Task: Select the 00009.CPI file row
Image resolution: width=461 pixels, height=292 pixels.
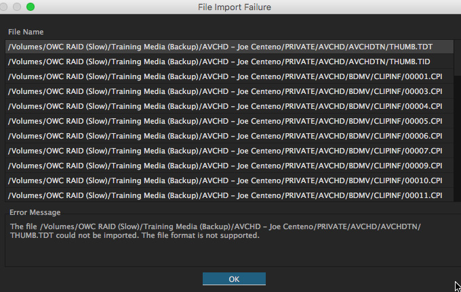Action: [x=229, y=166]
